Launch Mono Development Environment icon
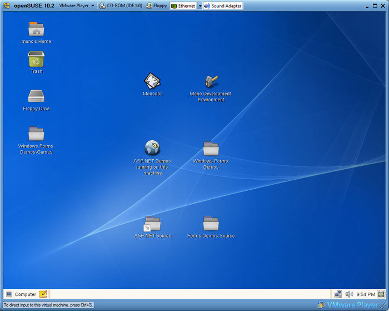Viewport: 389px width, 311px height. (211, 82)
